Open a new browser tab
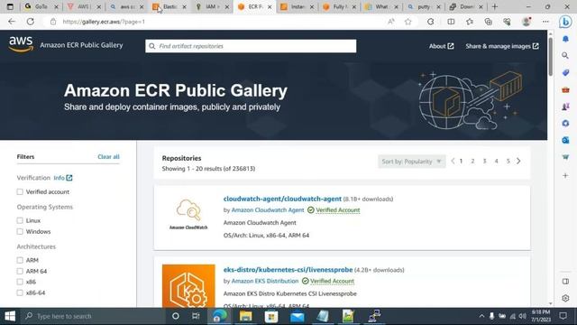Image resolution: width=577 pixels, height=325 pixels. (x=495, y=6)
